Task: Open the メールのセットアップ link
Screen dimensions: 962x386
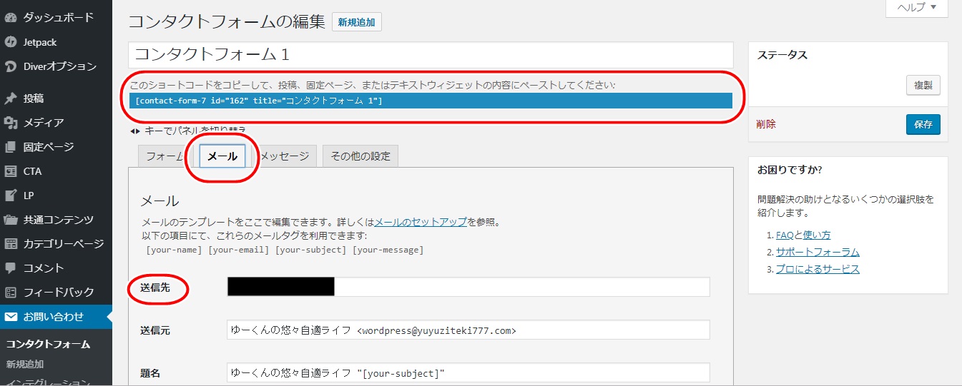Action: click(x=421, y=222)
